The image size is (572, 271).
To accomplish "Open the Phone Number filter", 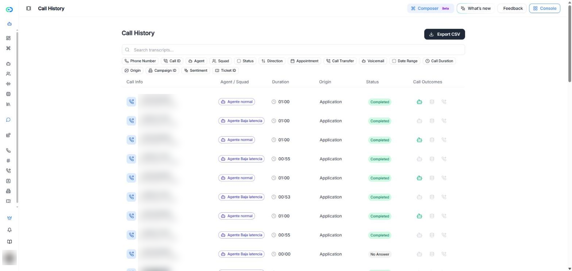I will point(140,61).
